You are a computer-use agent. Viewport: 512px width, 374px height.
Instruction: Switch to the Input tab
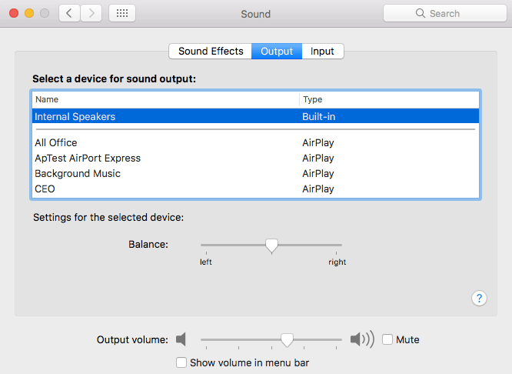(x=322, y=52)
